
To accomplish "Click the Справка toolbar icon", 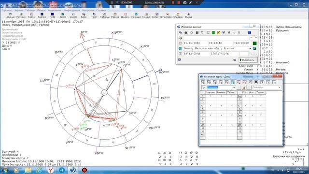I will 178,15.
